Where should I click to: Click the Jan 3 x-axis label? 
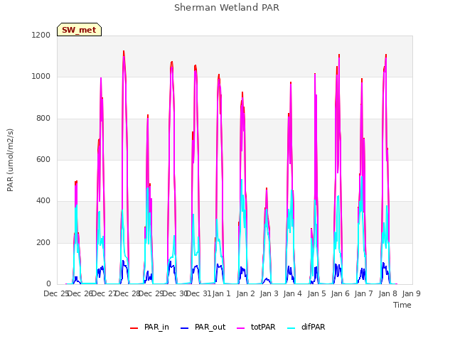click(269, 293)
